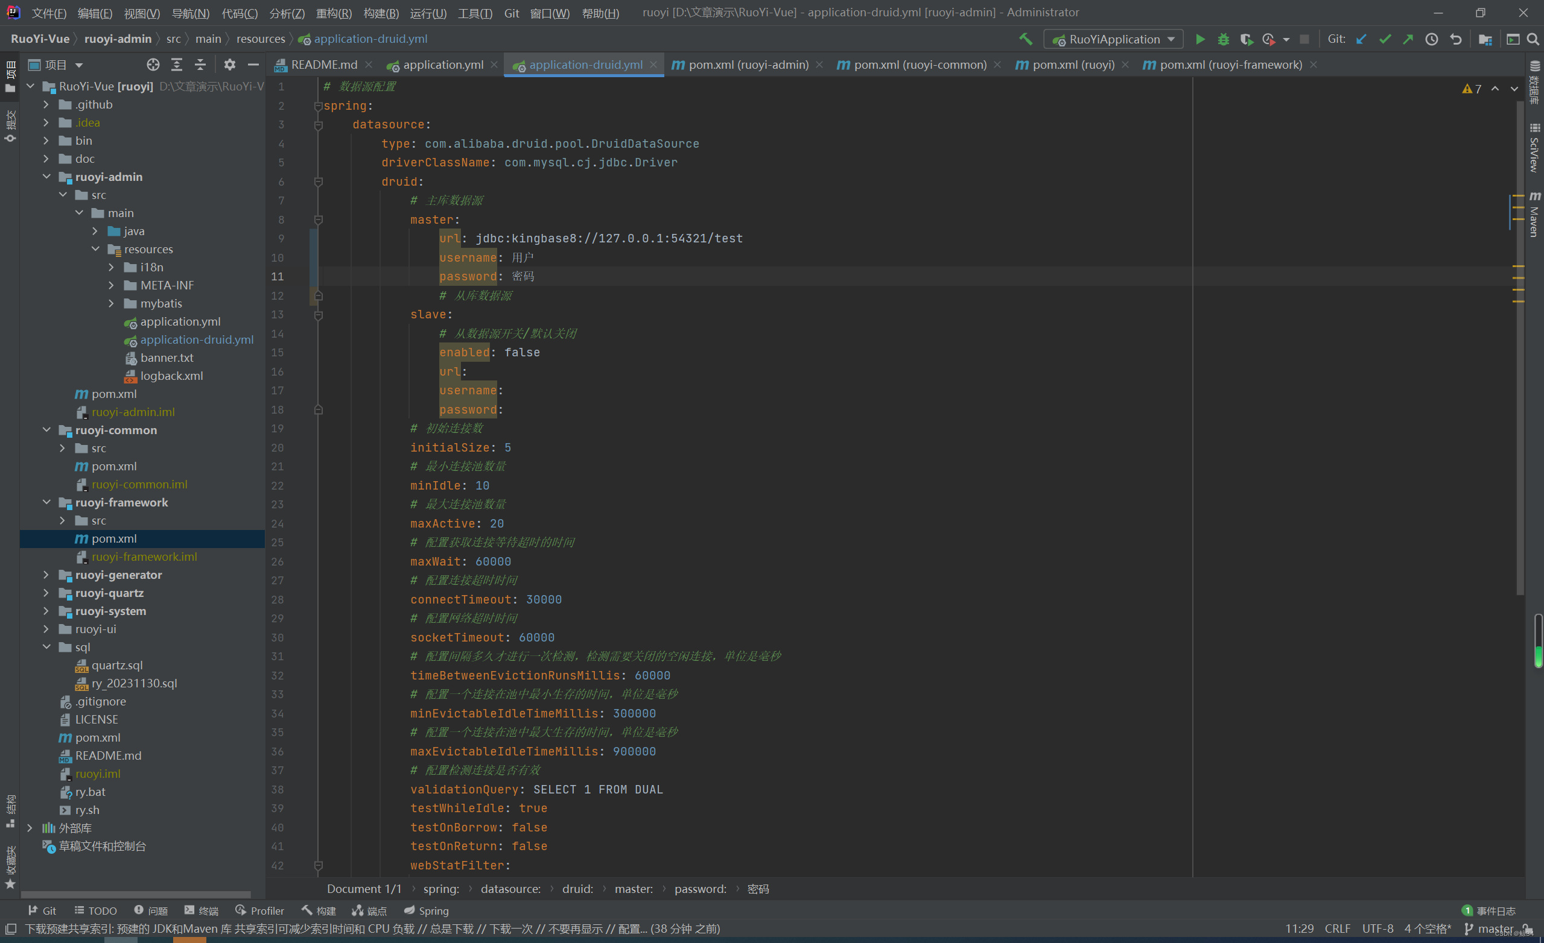
Task: Click the Build project hammer icon
Action: pyautogui.click(x=1026, y=39)
